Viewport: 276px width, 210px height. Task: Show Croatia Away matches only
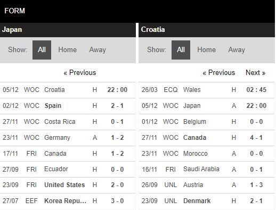point(237,50)
